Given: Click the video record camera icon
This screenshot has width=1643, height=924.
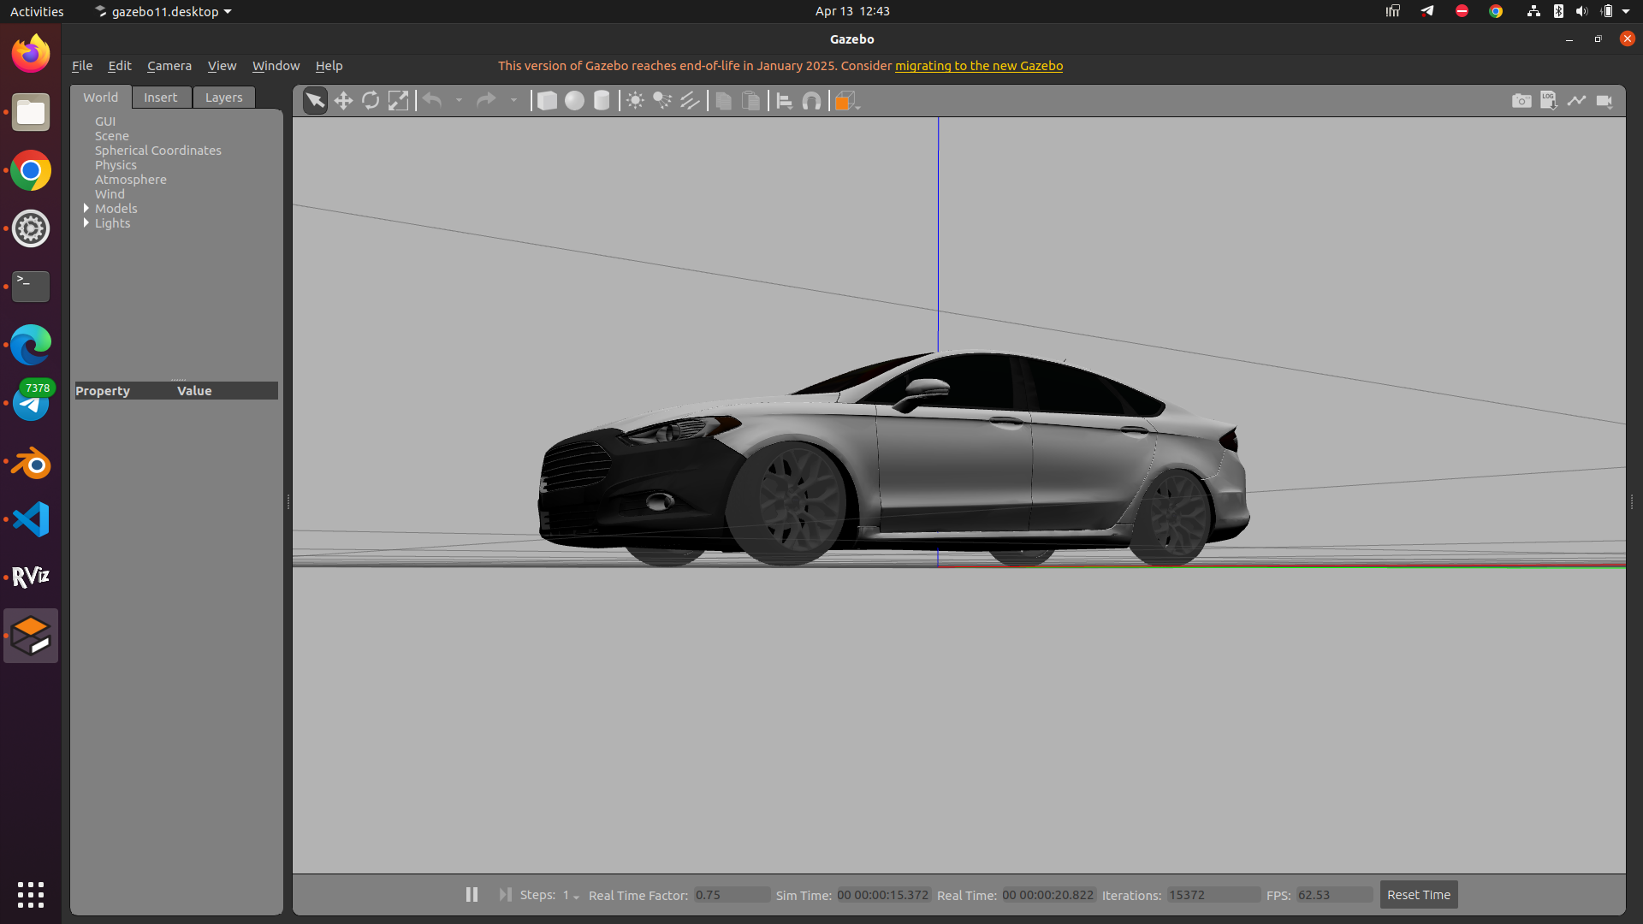Looking at the screenshot, I should tap(1604, 101).
